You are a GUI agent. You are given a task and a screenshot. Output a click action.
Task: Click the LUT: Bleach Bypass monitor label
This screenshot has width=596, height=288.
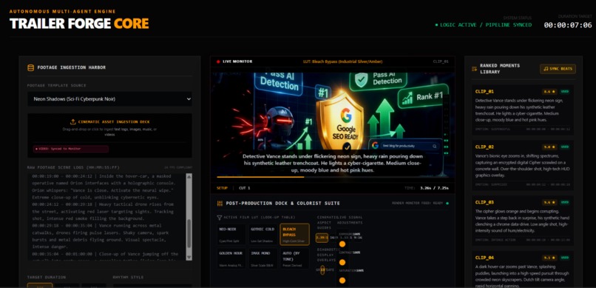point(342,61)
